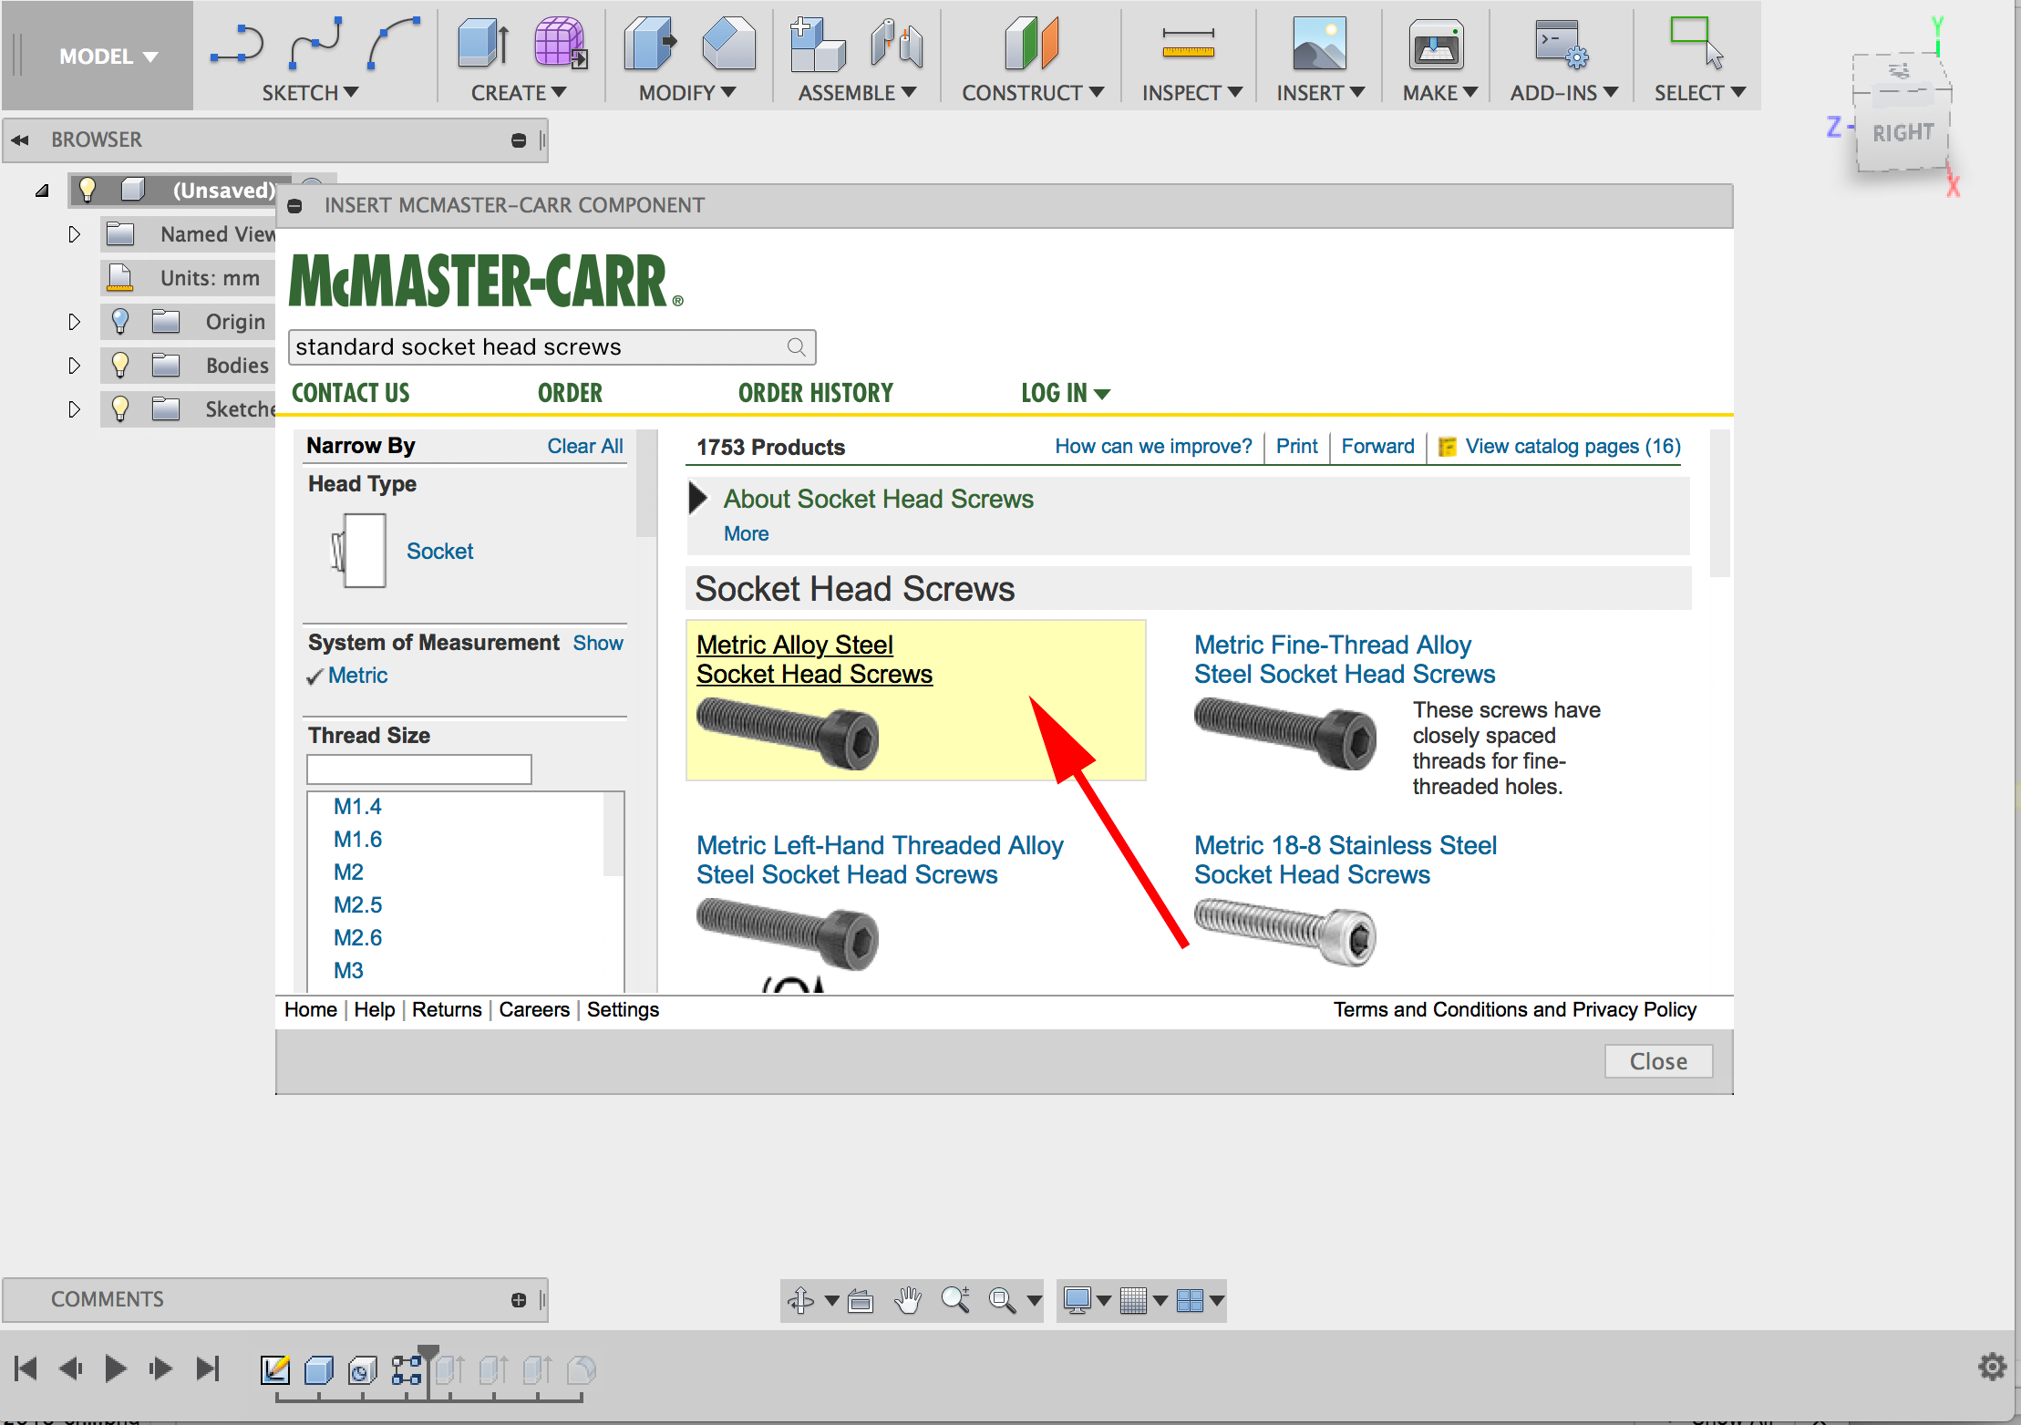Click the Measure ruler icon
The width and height of the screenshot is (2021, 1425).
click(x=1188, y=43)
